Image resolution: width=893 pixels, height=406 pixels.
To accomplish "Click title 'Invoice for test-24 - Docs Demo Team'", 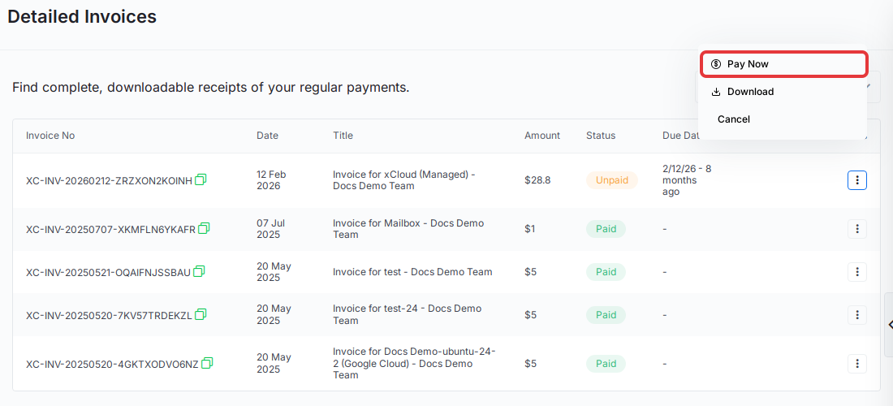I will pos(408,314).
